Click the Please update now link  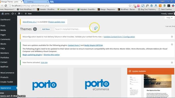(x=56, y=22)
